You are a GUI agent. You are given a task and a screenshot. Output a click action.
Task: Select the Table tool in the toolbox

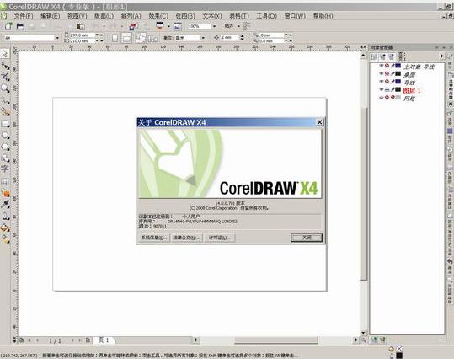pos(5,182)
